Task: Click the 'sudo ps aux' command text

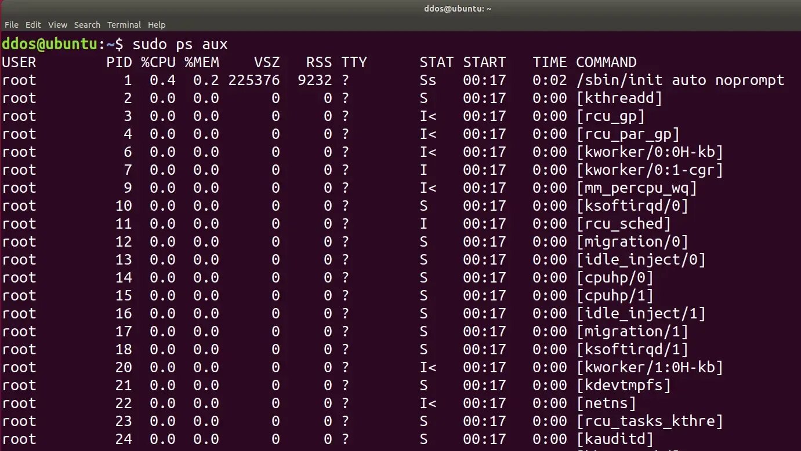Action: point(180,44)
